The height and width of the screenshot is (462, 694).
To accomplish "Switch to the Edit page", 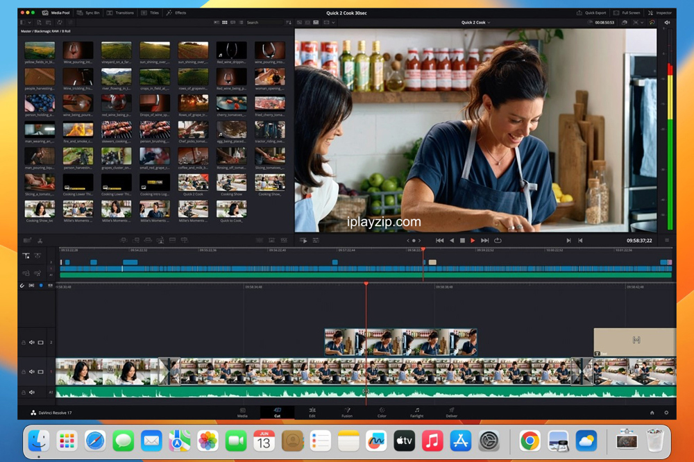I will pos(312,413).
